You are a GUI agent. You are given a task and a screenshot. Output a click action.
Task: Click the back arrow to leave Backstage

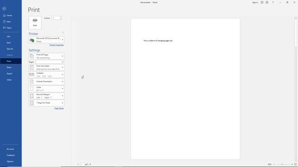pos(4,9)
